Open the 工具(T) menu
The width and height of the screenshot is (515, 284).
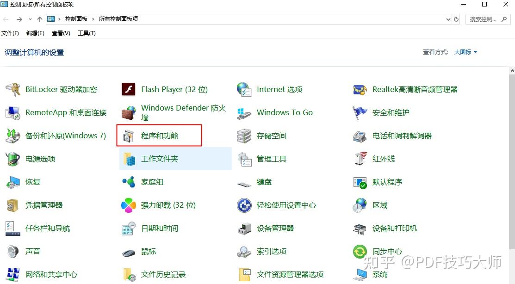(x=87, y=33)
